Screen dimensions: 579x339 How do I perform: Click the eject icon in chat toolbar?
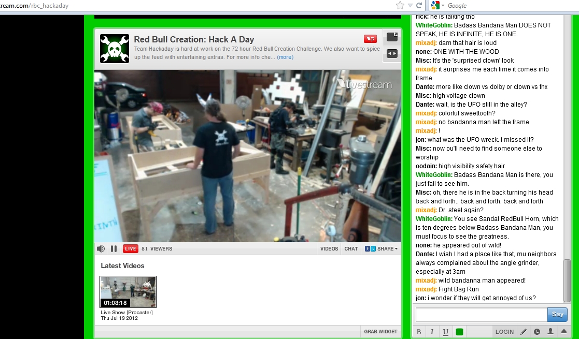point(564,332)
